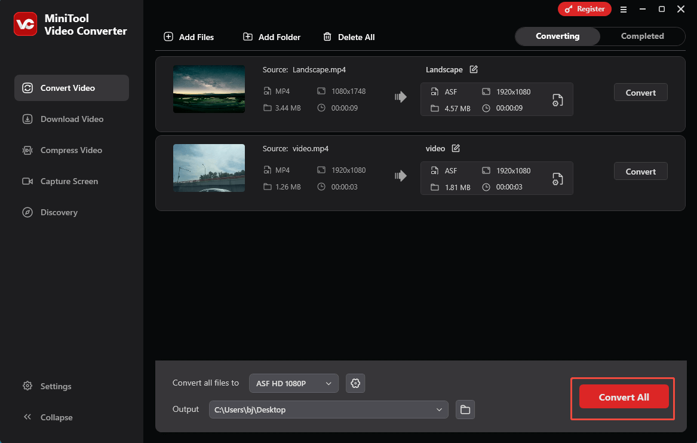The height and width of the screenshot is (443, 697).
Task: Open advanced settings beside format selector
Action: (355, 383)
